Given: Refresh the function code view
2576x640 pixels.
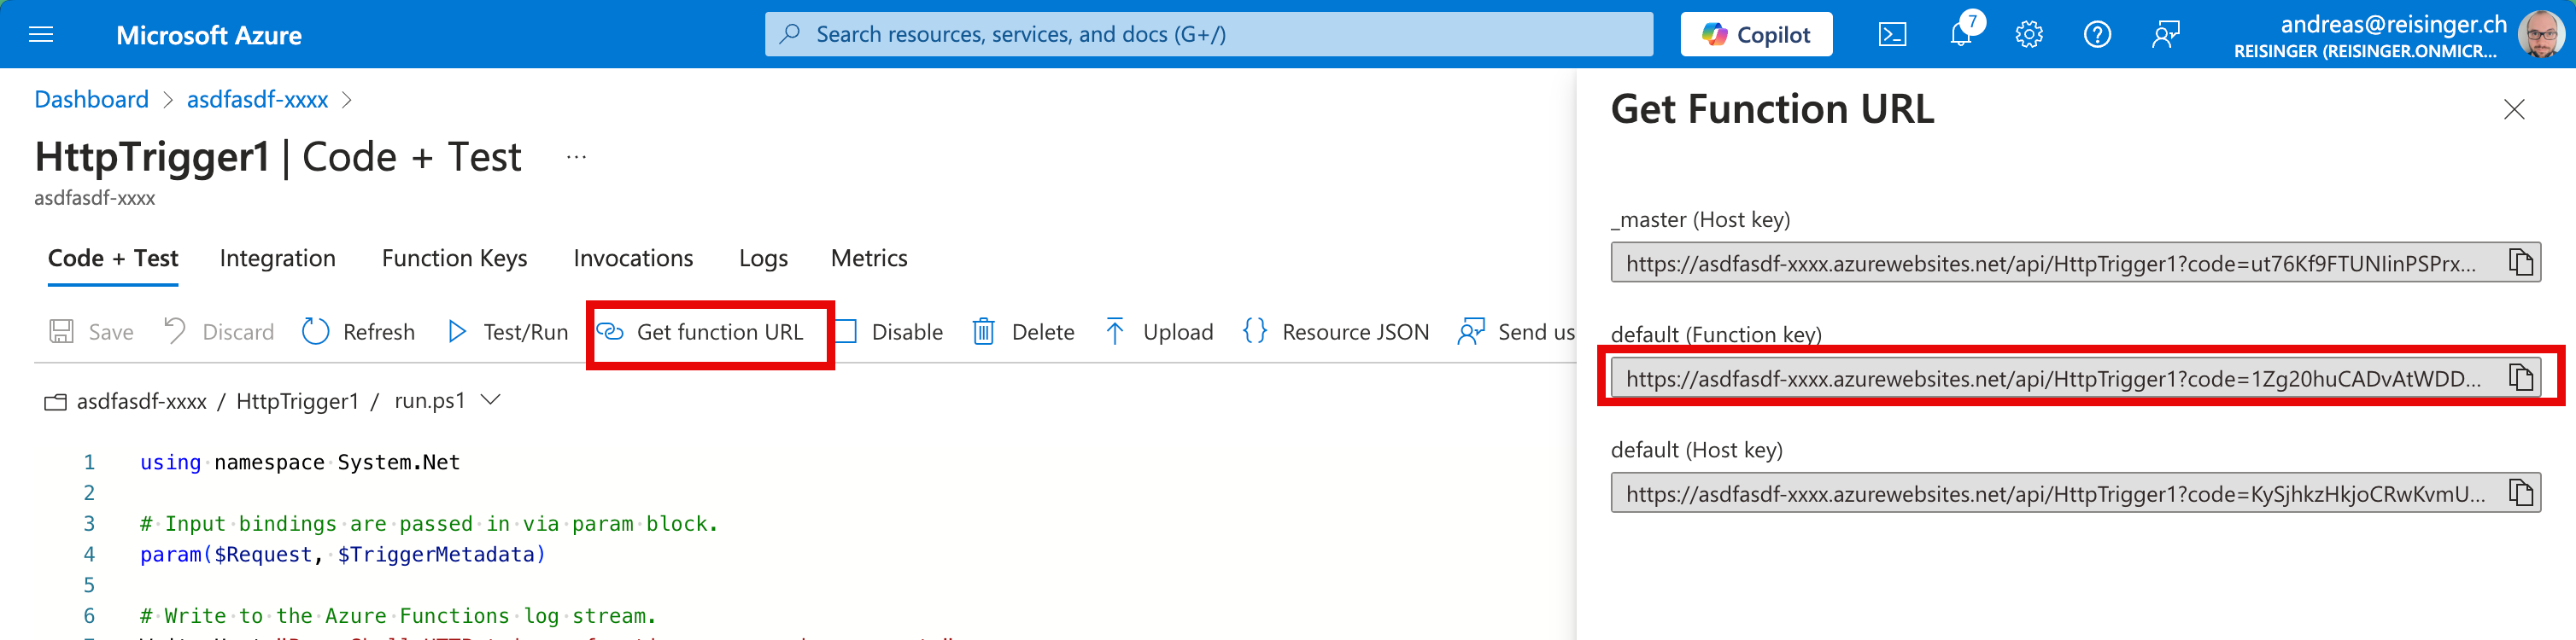Looking at the screenshot, I should coord(358,331).
